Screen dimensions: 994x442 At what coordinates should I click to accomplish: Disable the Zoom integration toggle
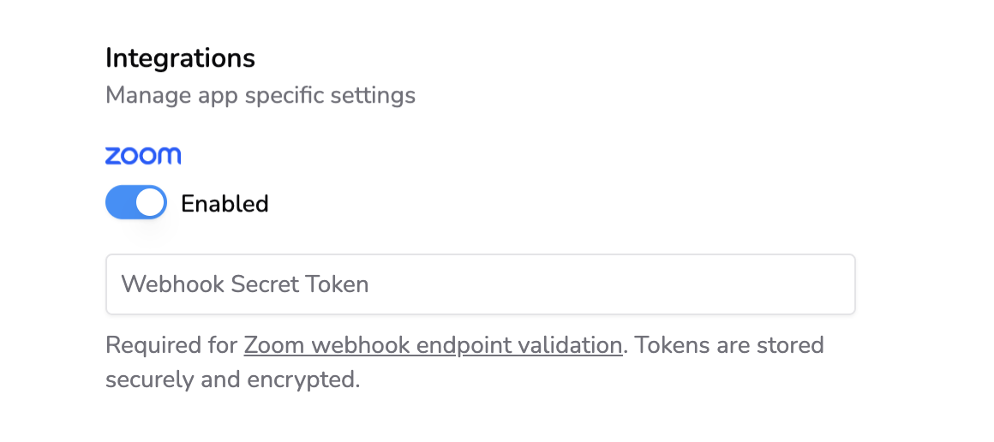pos(135,203)
